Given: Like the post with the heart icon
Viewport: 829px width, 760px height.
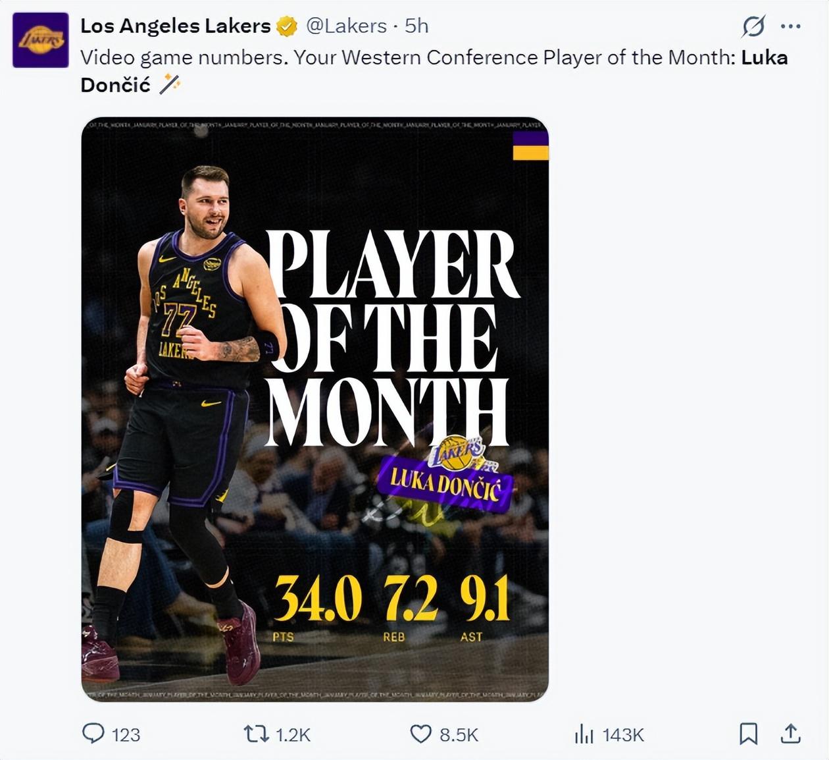Looking at the screenshot, I should (x=420, y=734).
